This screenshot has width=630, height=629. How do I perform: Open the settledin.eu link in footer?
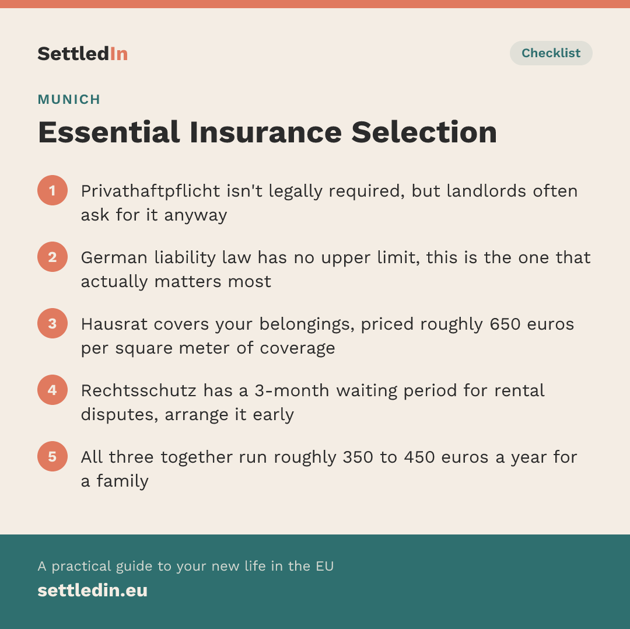click(92, 590)
